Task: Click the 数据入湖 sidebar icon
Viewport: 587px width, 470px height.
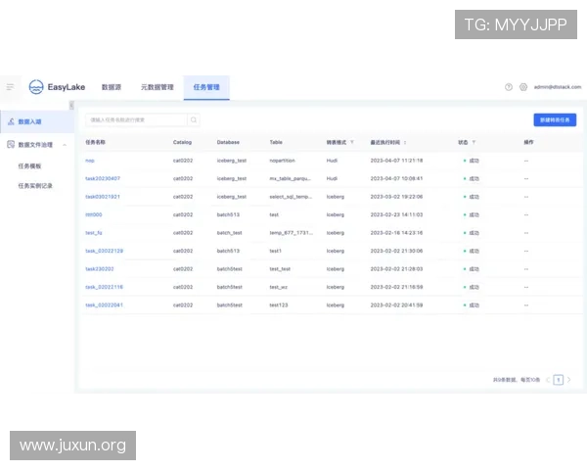Action: [x=10, y=121]
